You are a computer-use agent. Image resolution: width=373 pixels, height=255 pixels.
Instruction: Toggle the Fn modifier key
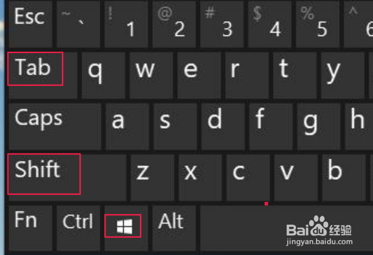(x=30, y=228)
